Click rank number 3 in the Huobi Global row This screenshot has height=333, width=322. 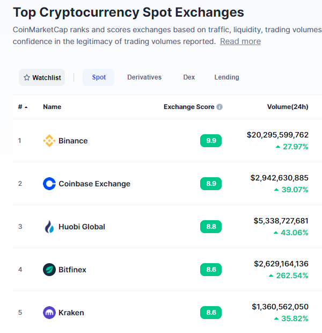point(20,227)
